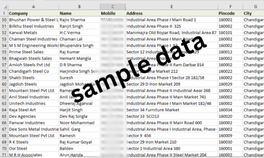Click the Mobile header cell
This screenshot has height=158, width=264.
[113, 13]
